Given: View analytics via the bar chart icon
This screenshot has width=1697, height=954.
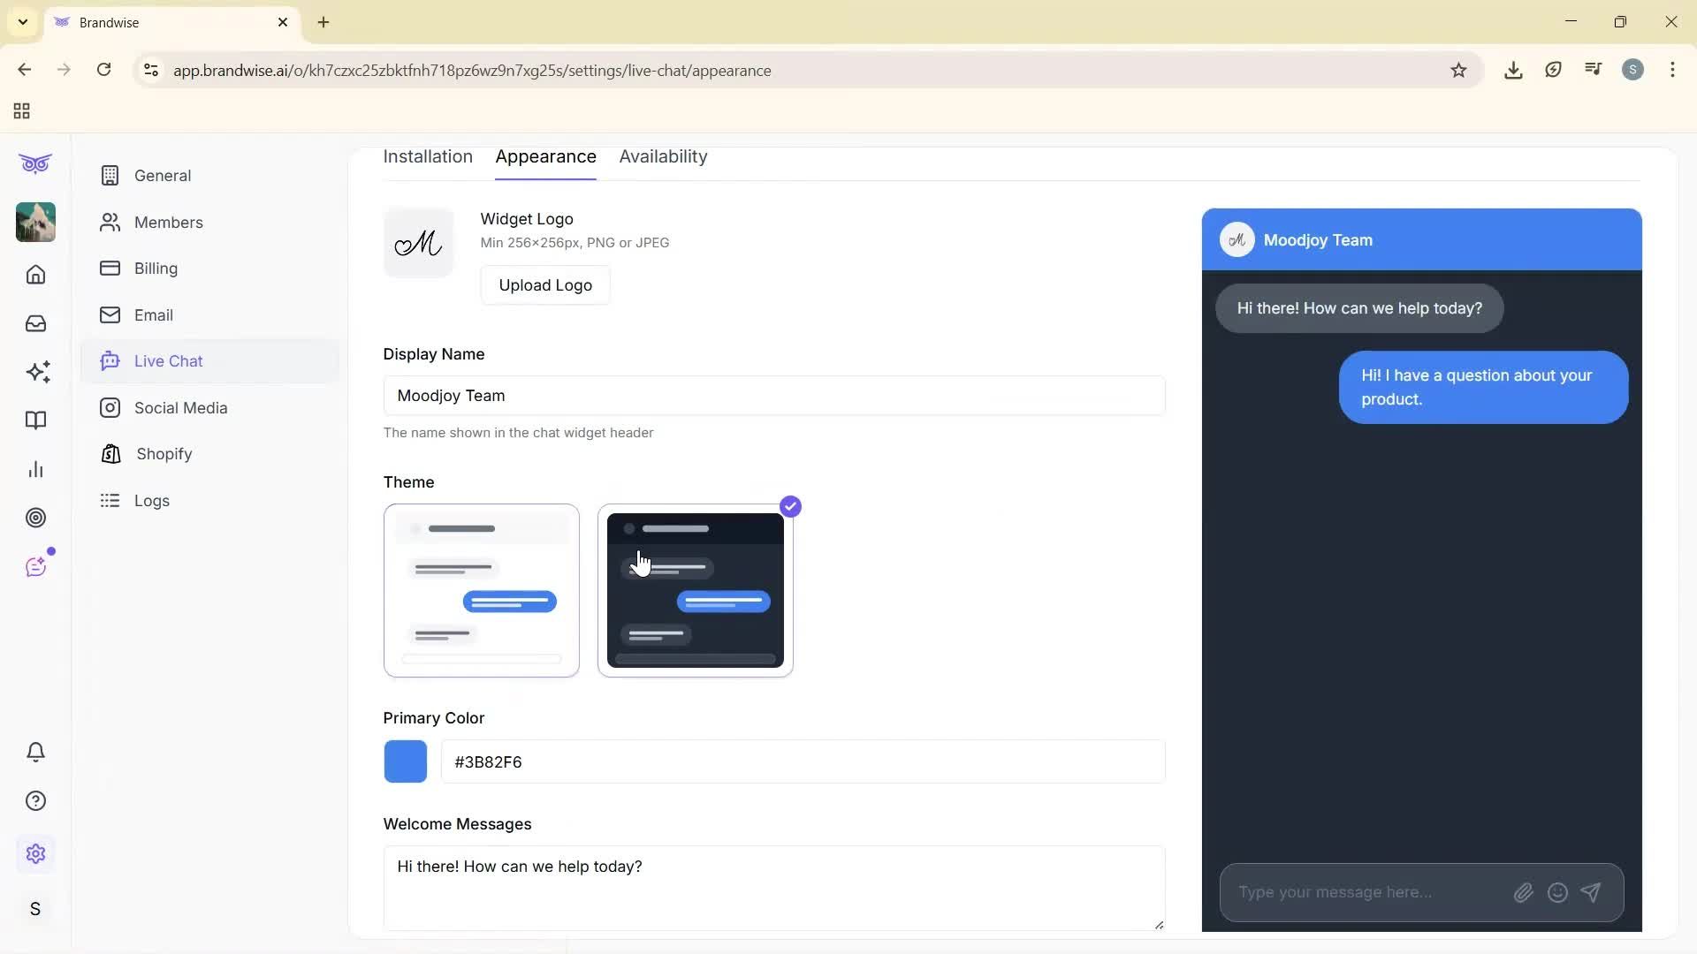Looking at the screenshot, I should tap(35, 469).
